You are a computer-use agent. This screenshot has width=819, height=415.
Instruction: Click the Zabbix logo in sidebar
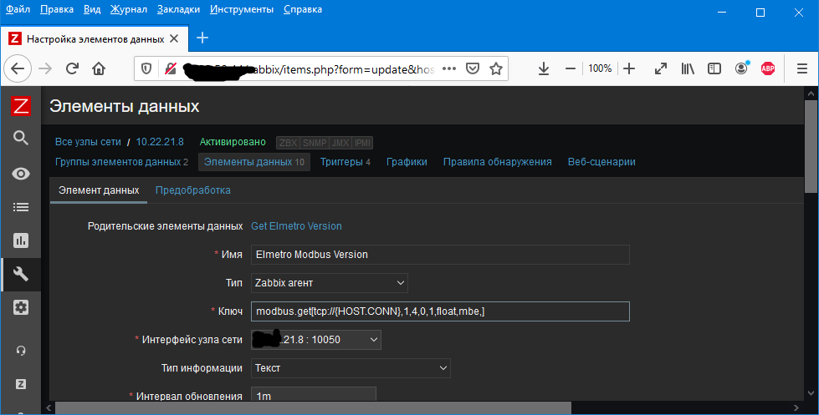[x=21, y=106]
